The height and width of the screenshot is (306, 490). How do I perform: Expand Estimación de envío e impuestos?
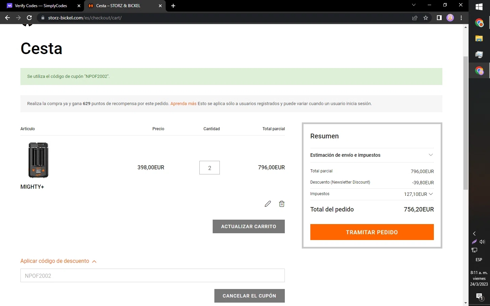[372, 155]
